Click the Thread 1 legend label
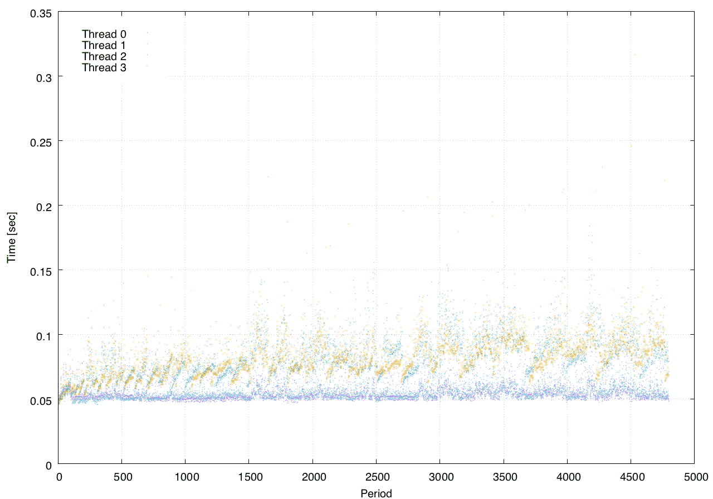The image size is (713, 499). click(x=104, y=45)
